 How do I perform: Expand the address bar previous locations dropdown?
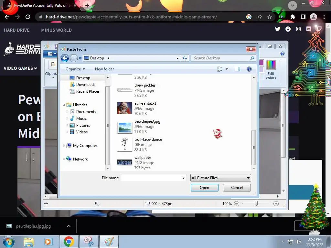pos(177,58)
